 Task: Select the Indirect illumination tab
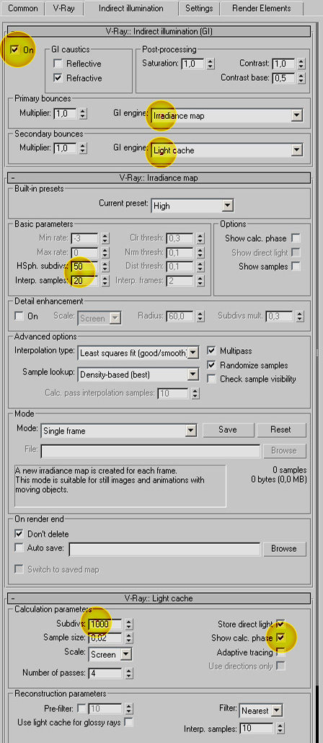[x=130, y=8]
